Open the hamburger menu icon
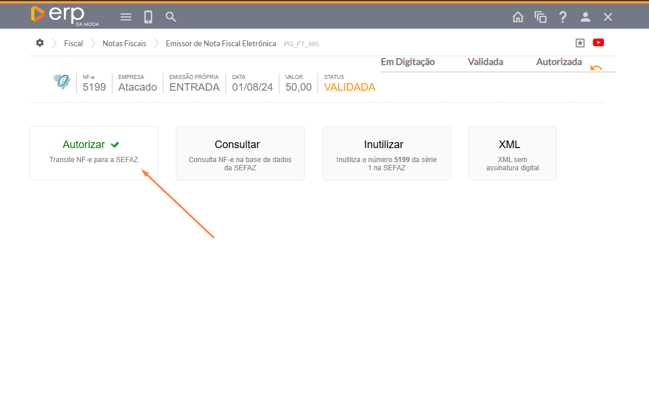 point(126,17)
